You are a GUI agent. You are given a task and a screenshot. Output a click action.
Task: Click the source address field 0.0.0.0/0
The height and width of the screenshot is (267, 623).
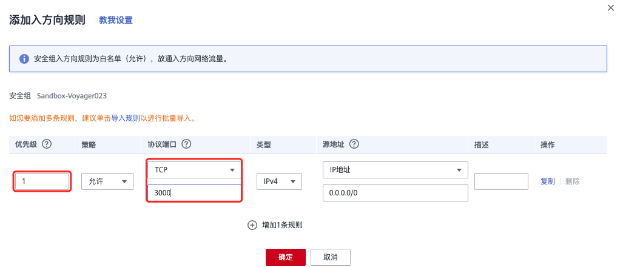click(x=395, y=193)
